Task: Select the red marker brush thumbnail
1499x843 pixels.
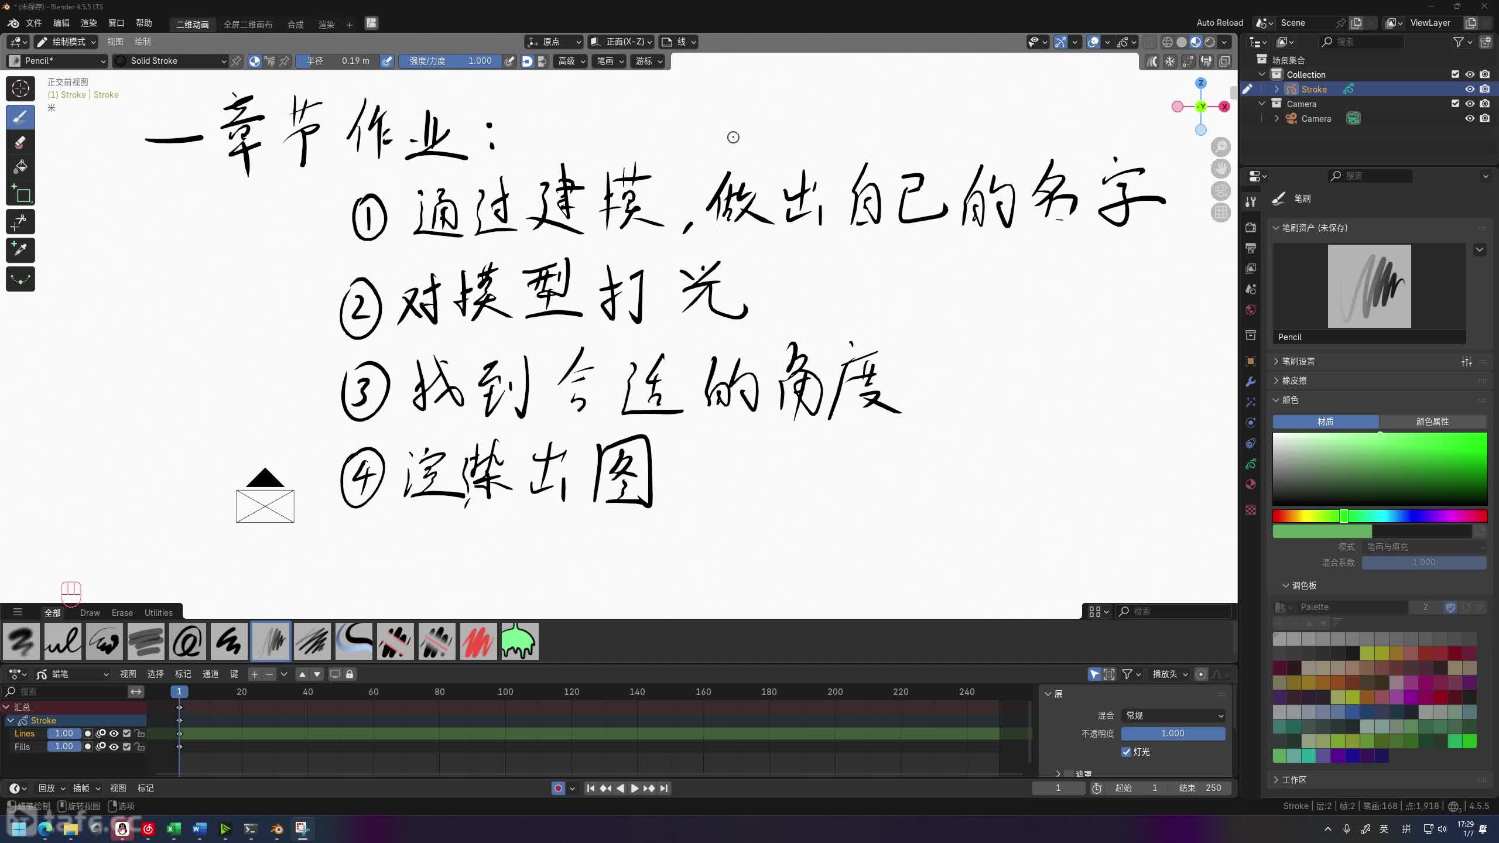Action: [478, 641]
